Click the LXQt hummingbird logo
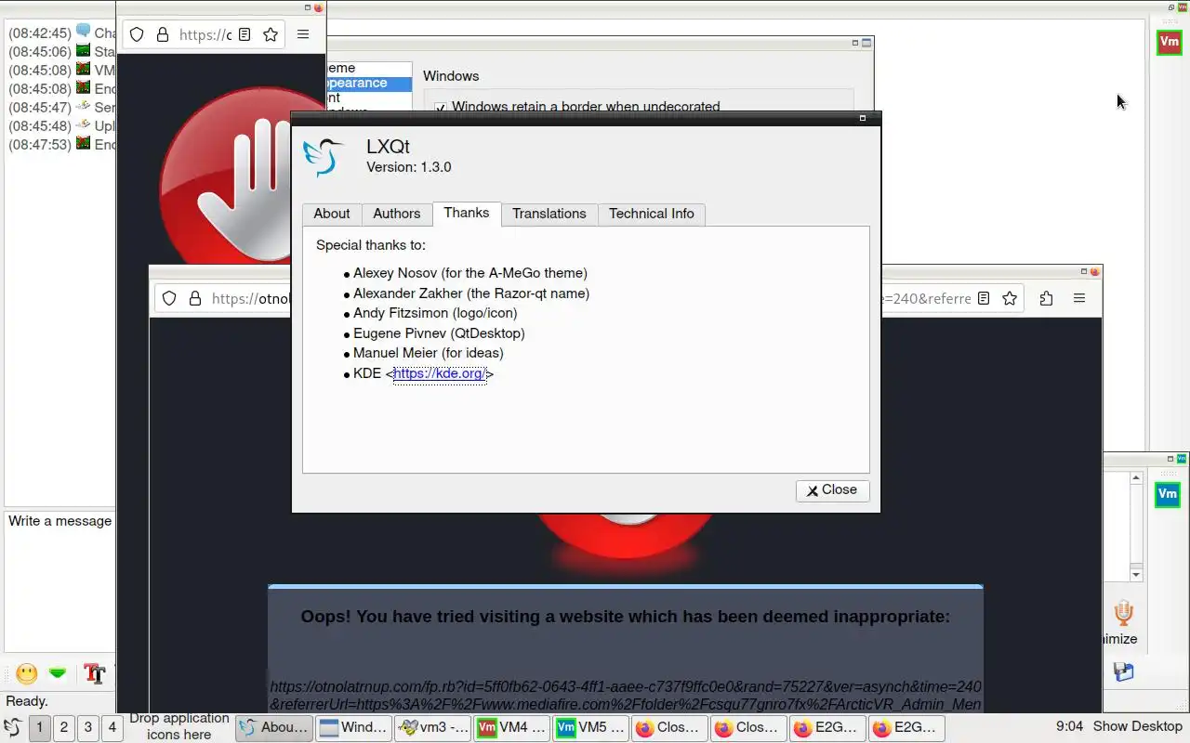Image resolution: width=1190 pixels, height=743 pixels. pyautogui.click(x=324, y=157)
